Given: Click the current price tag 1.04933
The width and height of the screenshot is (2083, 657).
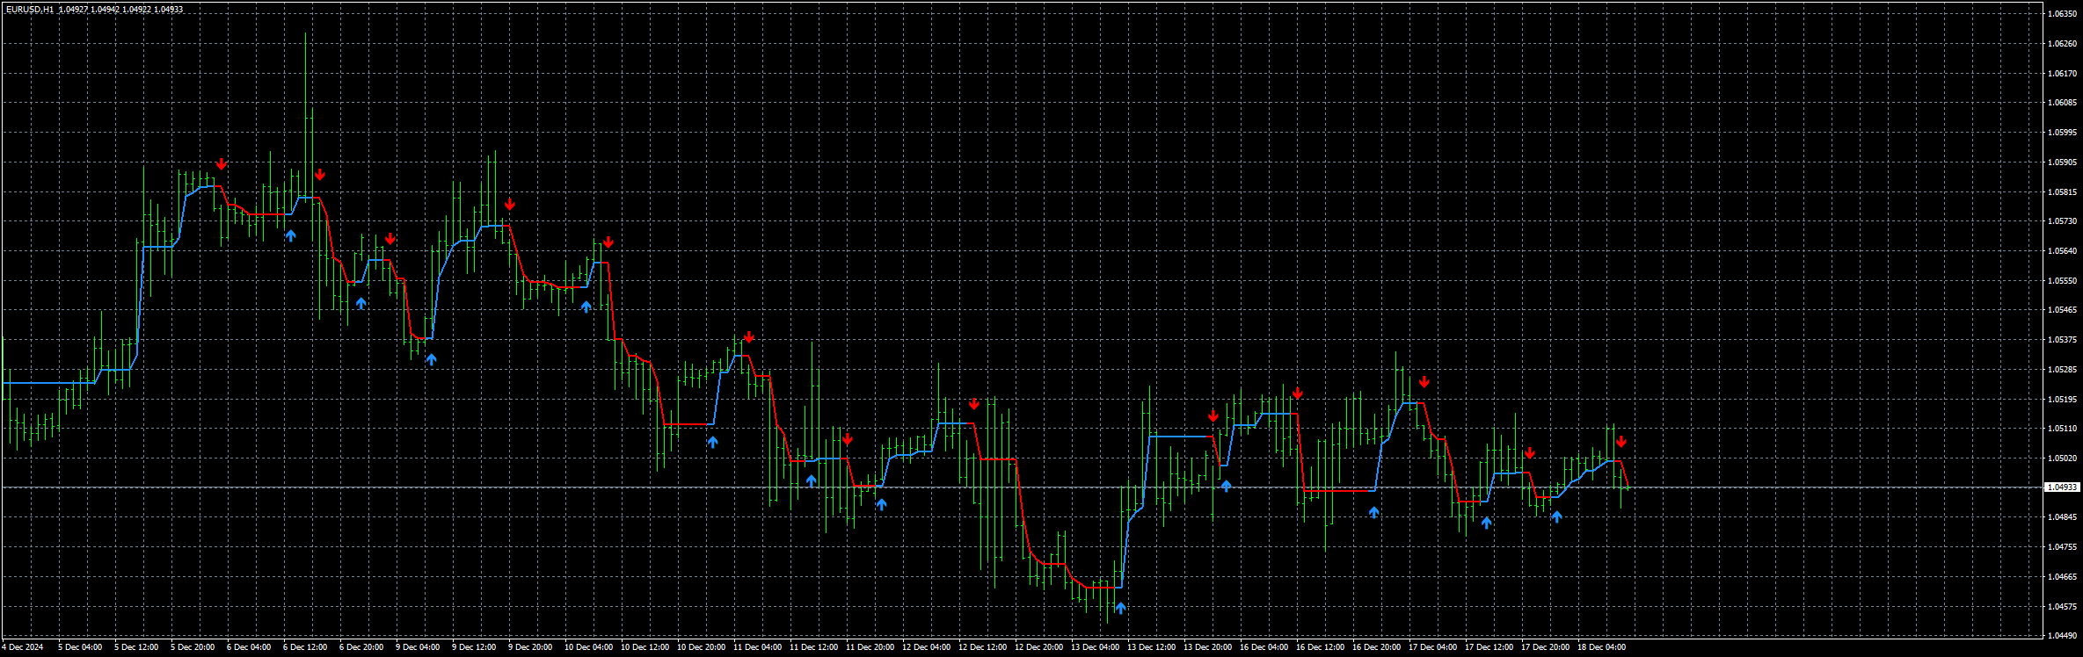Looking at the screenshot, I should coord(2062,487).
